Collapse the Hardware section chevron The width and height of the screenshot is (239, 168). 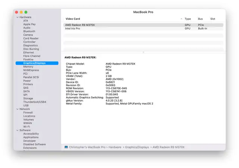point(18,17)
